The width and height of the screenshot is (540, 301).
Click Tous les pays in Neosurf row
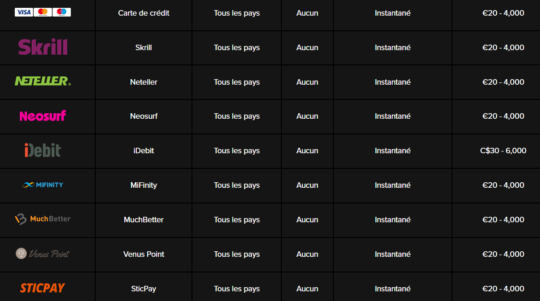tap(237, 116)
